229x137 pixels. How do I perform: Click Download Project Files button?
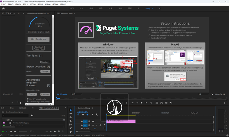tap(39, 48)
